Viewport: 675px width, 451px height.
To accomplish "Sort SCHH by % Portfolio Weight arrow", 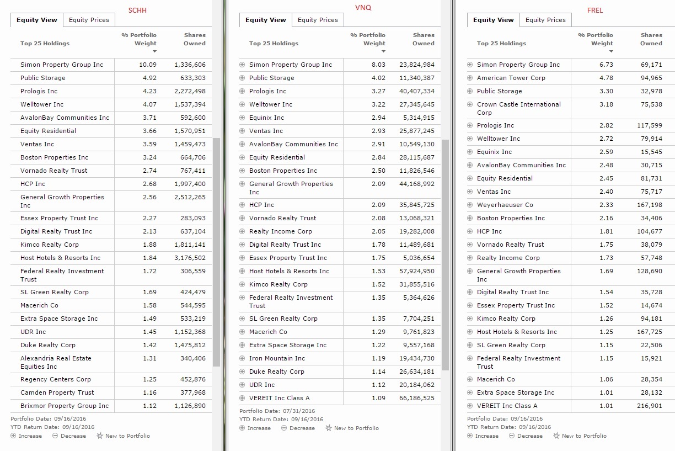I will click(x=154, y=51).
